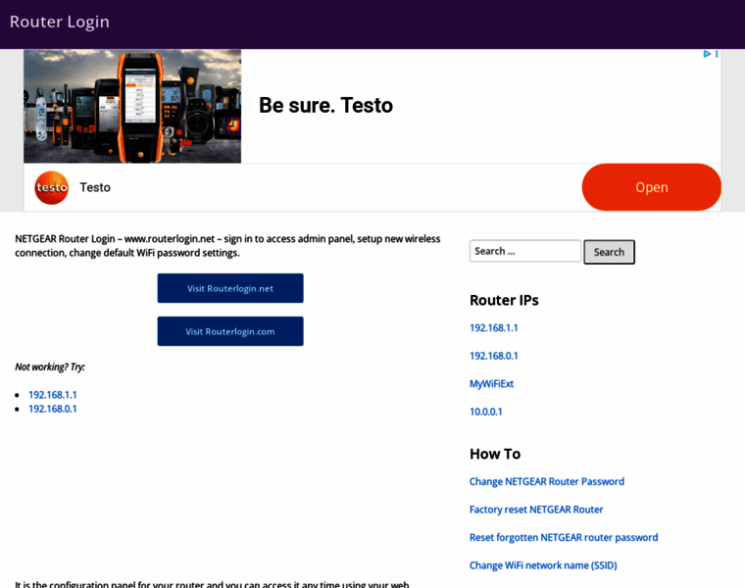Image resolution: width=745 pixels, height=588 pixels.
Task: Open Reset forgotten NETGEAR router password link
Action: (564, 538)
